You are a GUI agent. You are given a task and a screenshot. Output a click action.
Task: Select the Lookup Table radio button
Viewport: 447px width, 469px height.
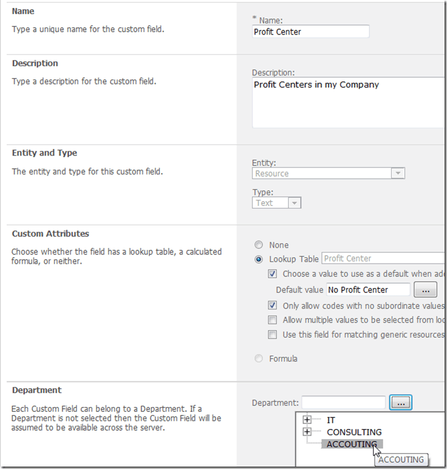[259, 259]
